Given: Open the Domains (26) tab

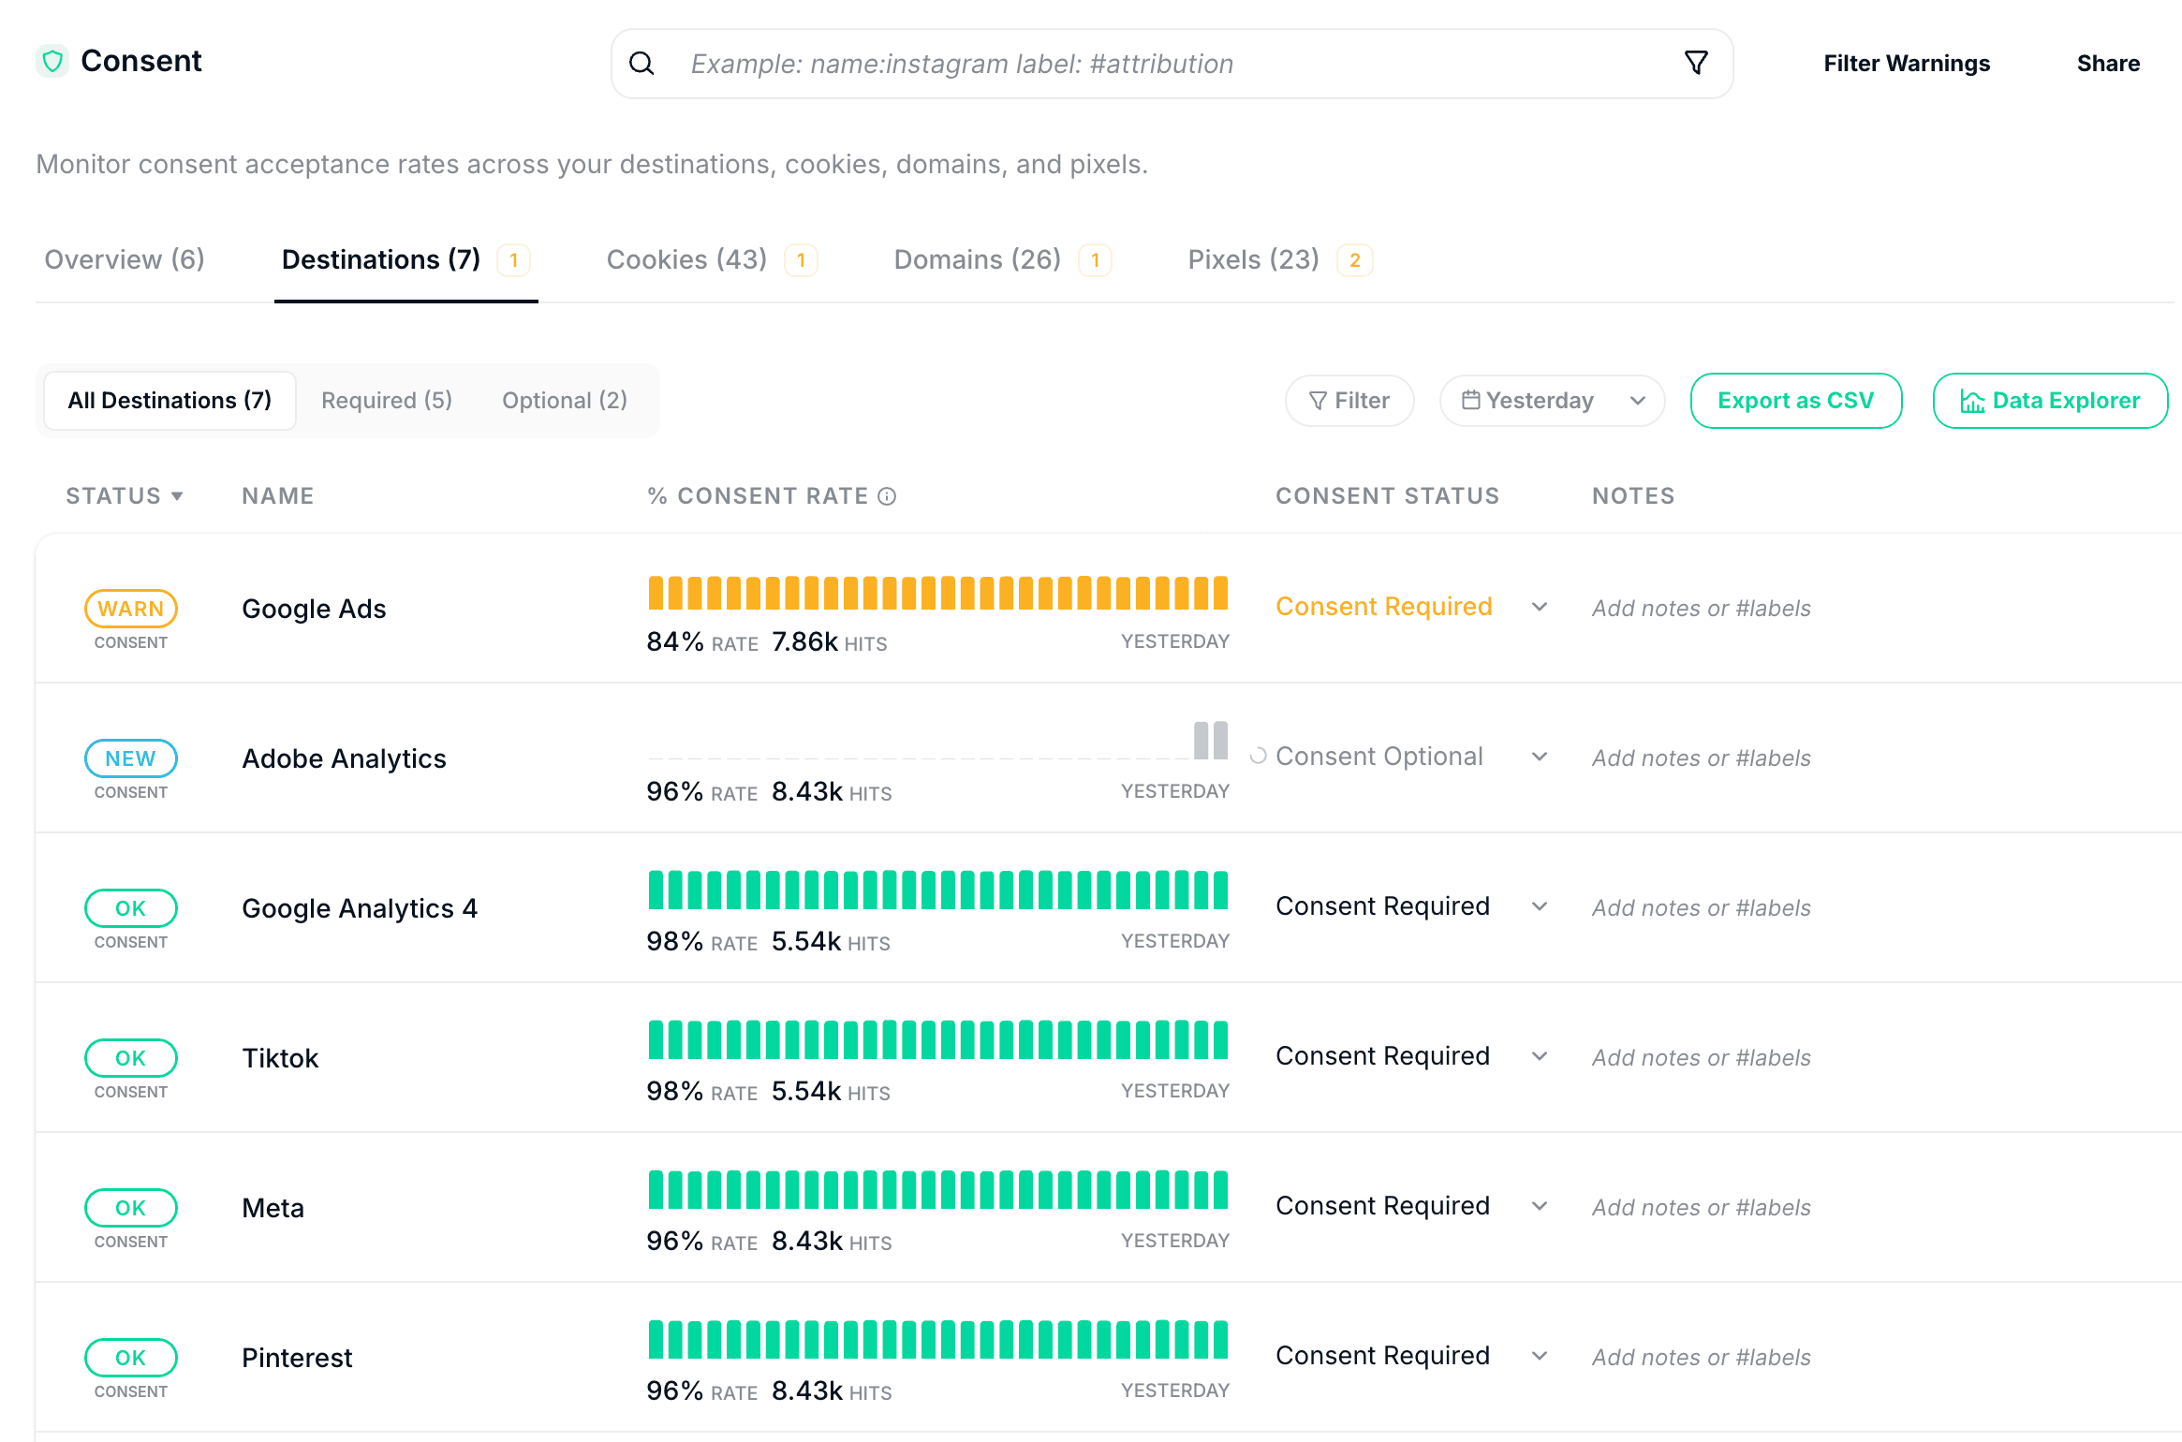Looking at the screenshot, I should point(977,259).
